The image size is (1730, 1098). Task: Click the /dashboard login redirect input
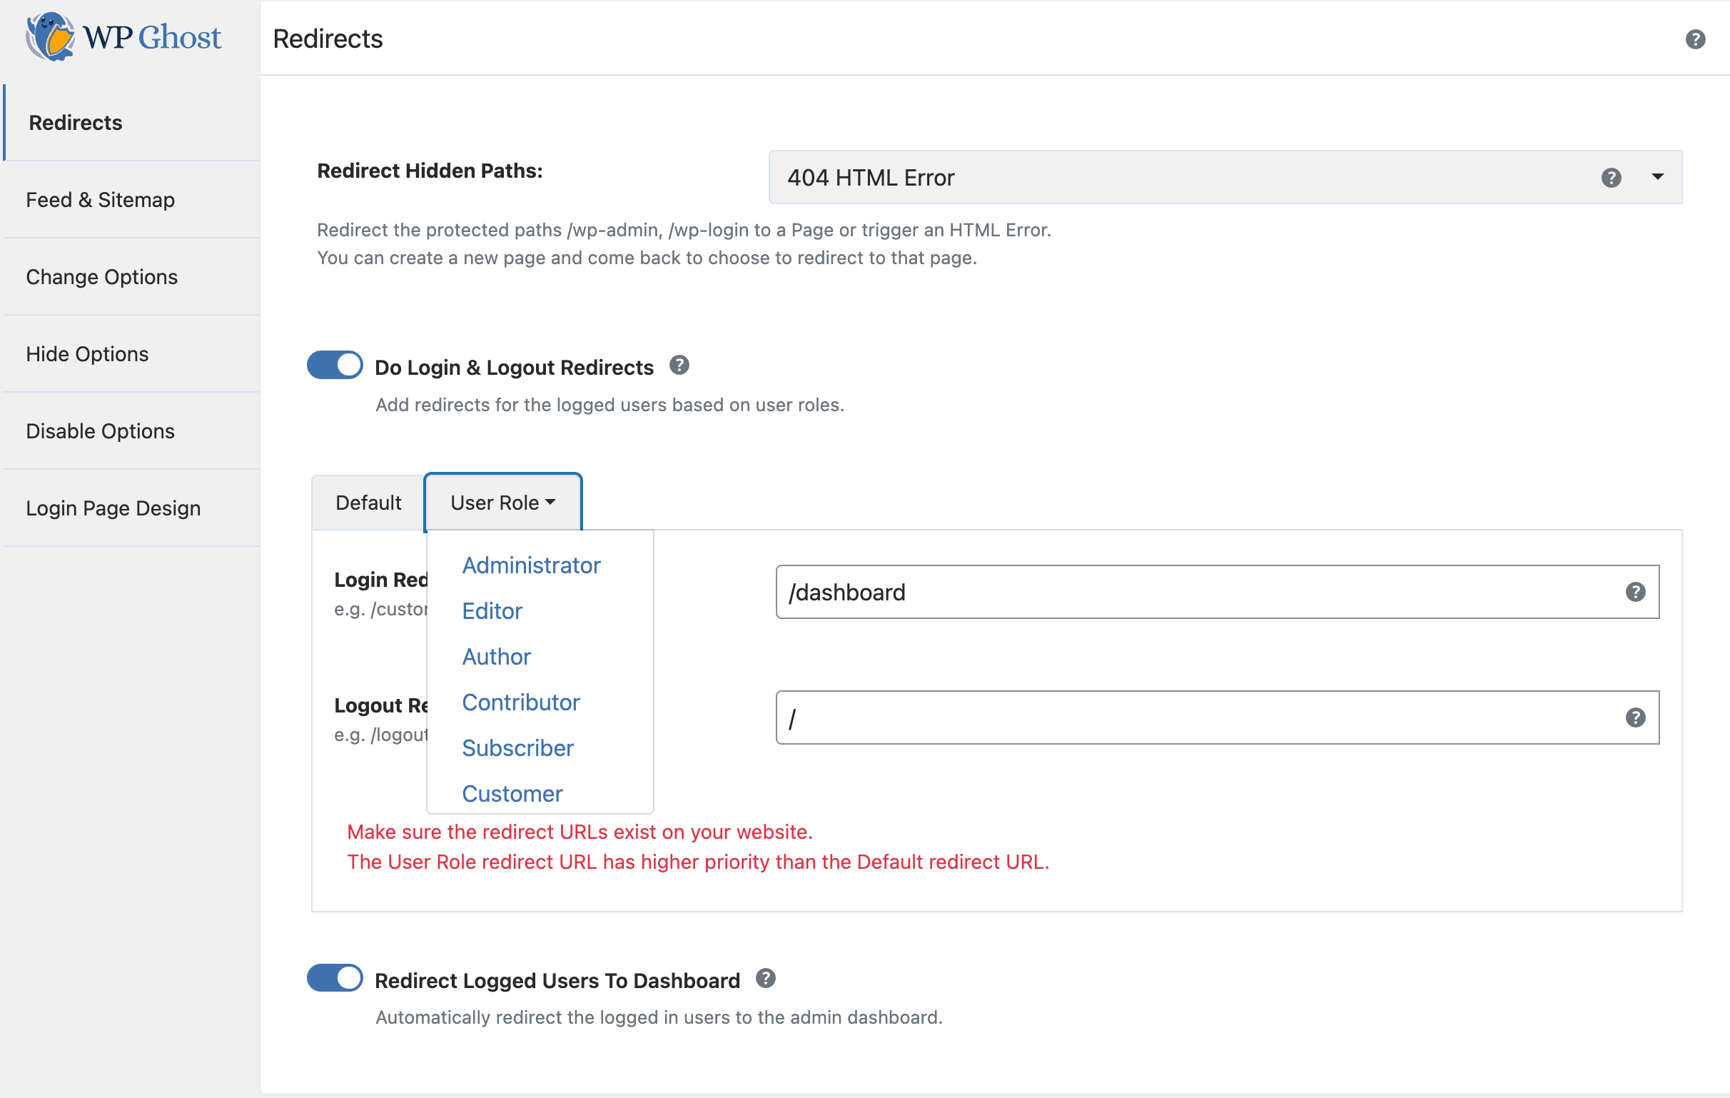1193,592
